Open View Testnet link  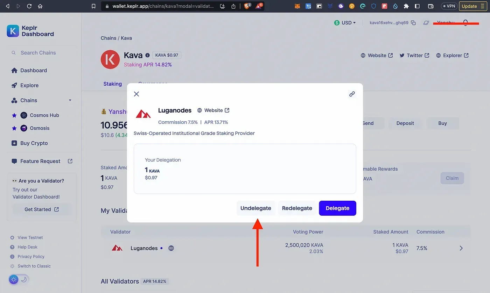(x=27, y=237)
